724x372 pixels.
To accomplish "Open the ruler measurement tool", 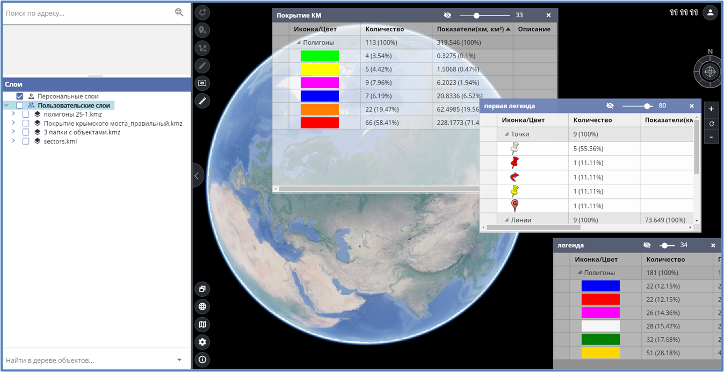I will [202, 101].
